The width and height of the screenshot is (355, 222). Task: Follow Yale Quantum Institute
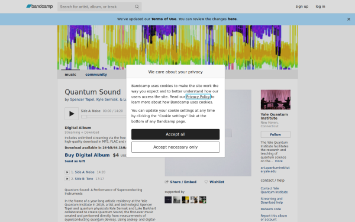click(276, 134)
